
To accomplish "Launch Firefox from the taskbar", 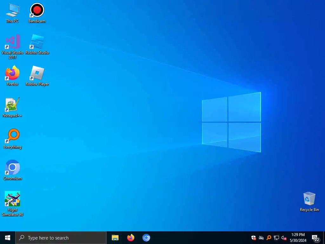I will click(130, 238).
